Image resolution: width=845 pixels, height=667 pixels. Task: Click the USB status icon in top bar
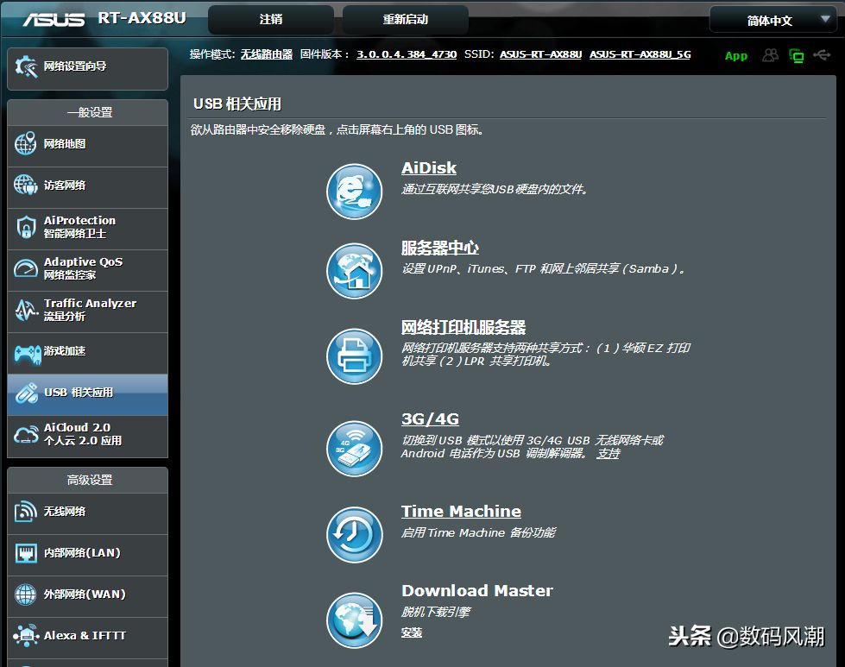pyautogui.click(x=822, y=55)
